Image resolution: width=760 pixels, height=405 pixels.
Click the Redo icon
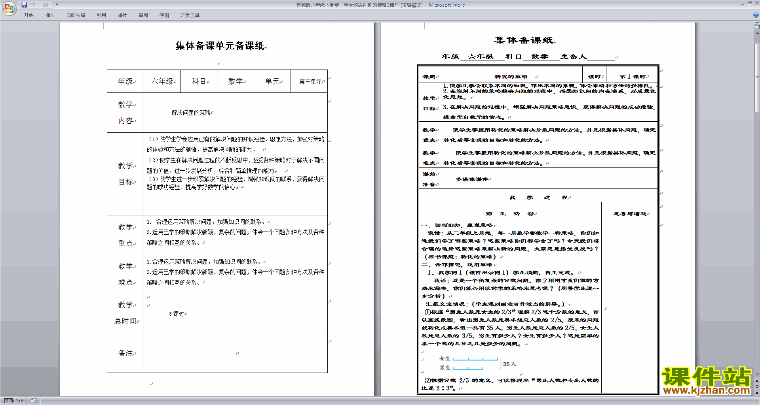46,5
